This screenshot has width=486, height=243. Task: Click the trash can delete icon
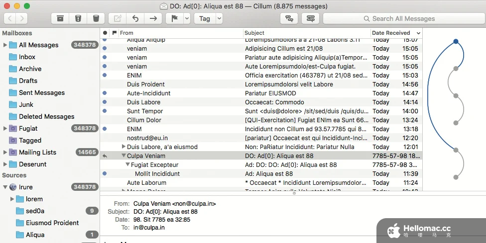tap(96, 18)
